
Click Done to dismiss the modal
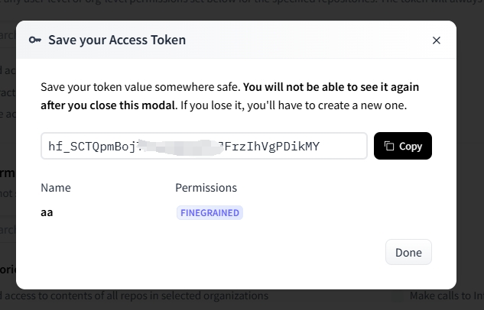[x=408, y=252]
